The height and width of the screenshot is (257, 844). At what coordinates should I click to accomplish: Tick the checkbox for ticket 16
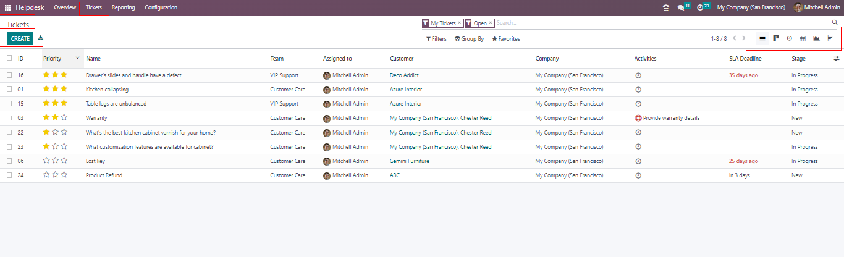click(x=9, y=75)
